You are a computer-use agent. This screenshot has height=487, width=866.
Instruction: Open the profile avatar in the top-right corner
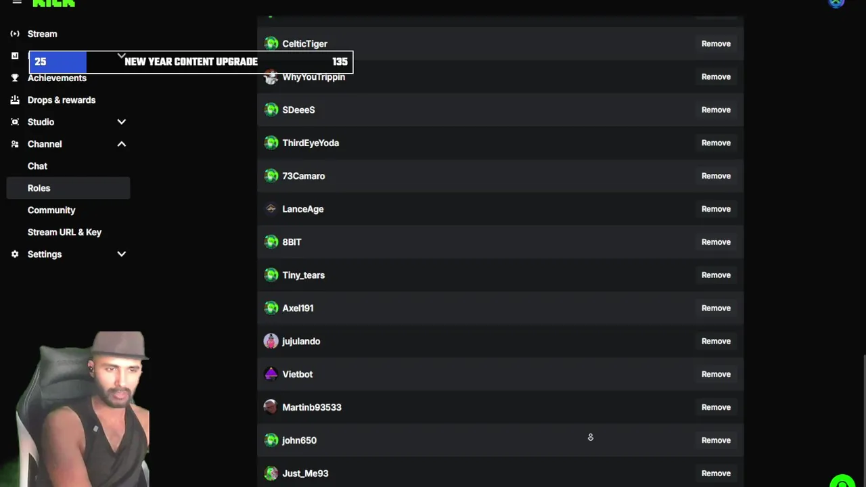pyautogui.click(x=837, y=3)
